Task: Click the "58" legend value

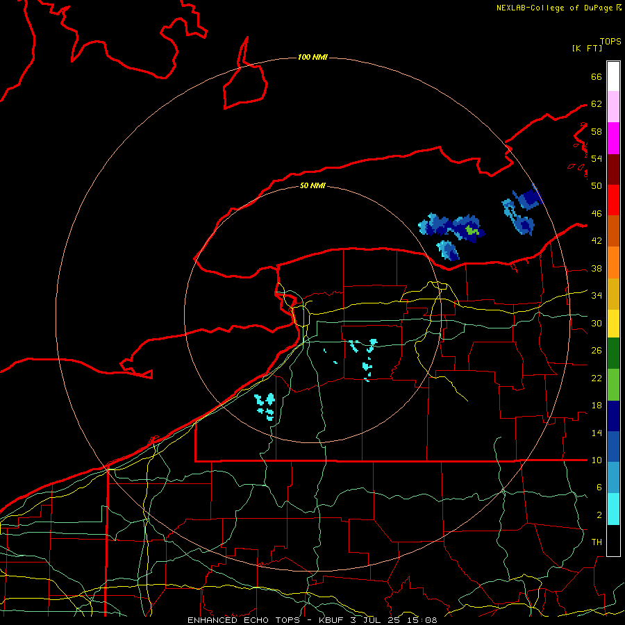Action: click(x=597, y=131)
